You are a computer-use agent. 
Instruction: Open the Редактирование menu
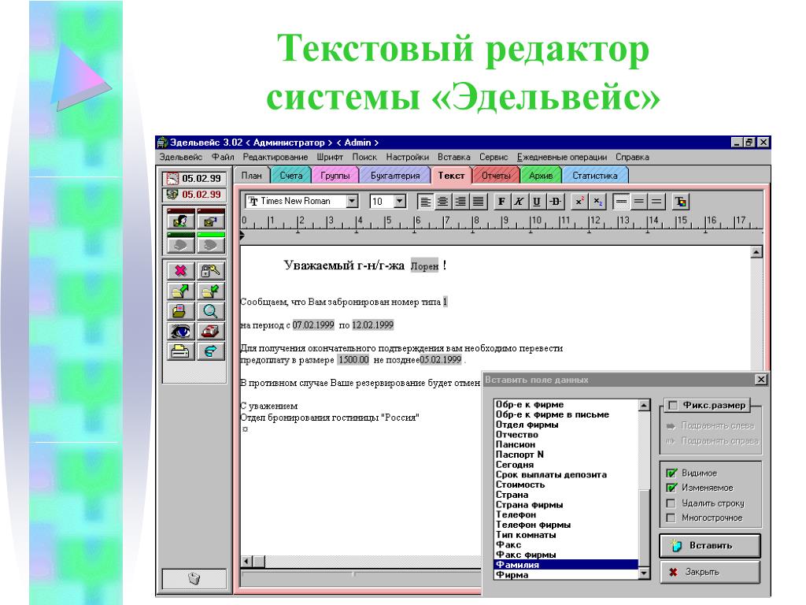[x=275, y=157]
